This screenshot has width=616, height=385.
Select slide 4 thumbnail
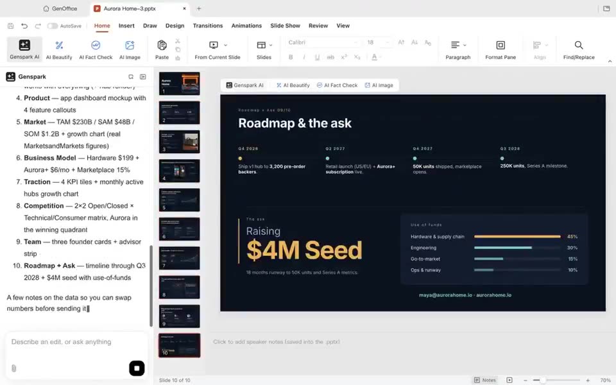coord(180,171)
